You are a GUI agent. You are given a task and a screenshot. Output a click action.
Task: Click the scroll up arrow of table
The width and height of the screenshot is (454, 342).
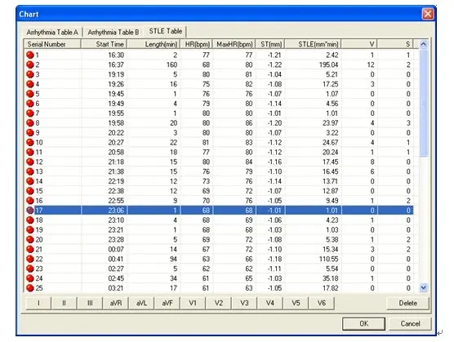pyautogui.click(x=423, y=44)
